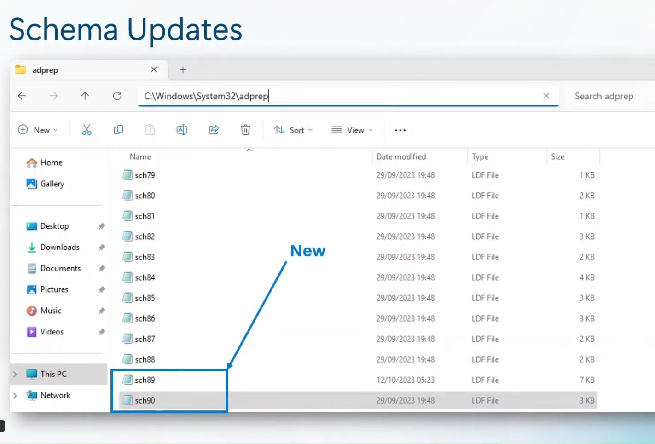Screen dimensions: 655x444
Task: Sort files by the Type column
Action: click(480, 156)
